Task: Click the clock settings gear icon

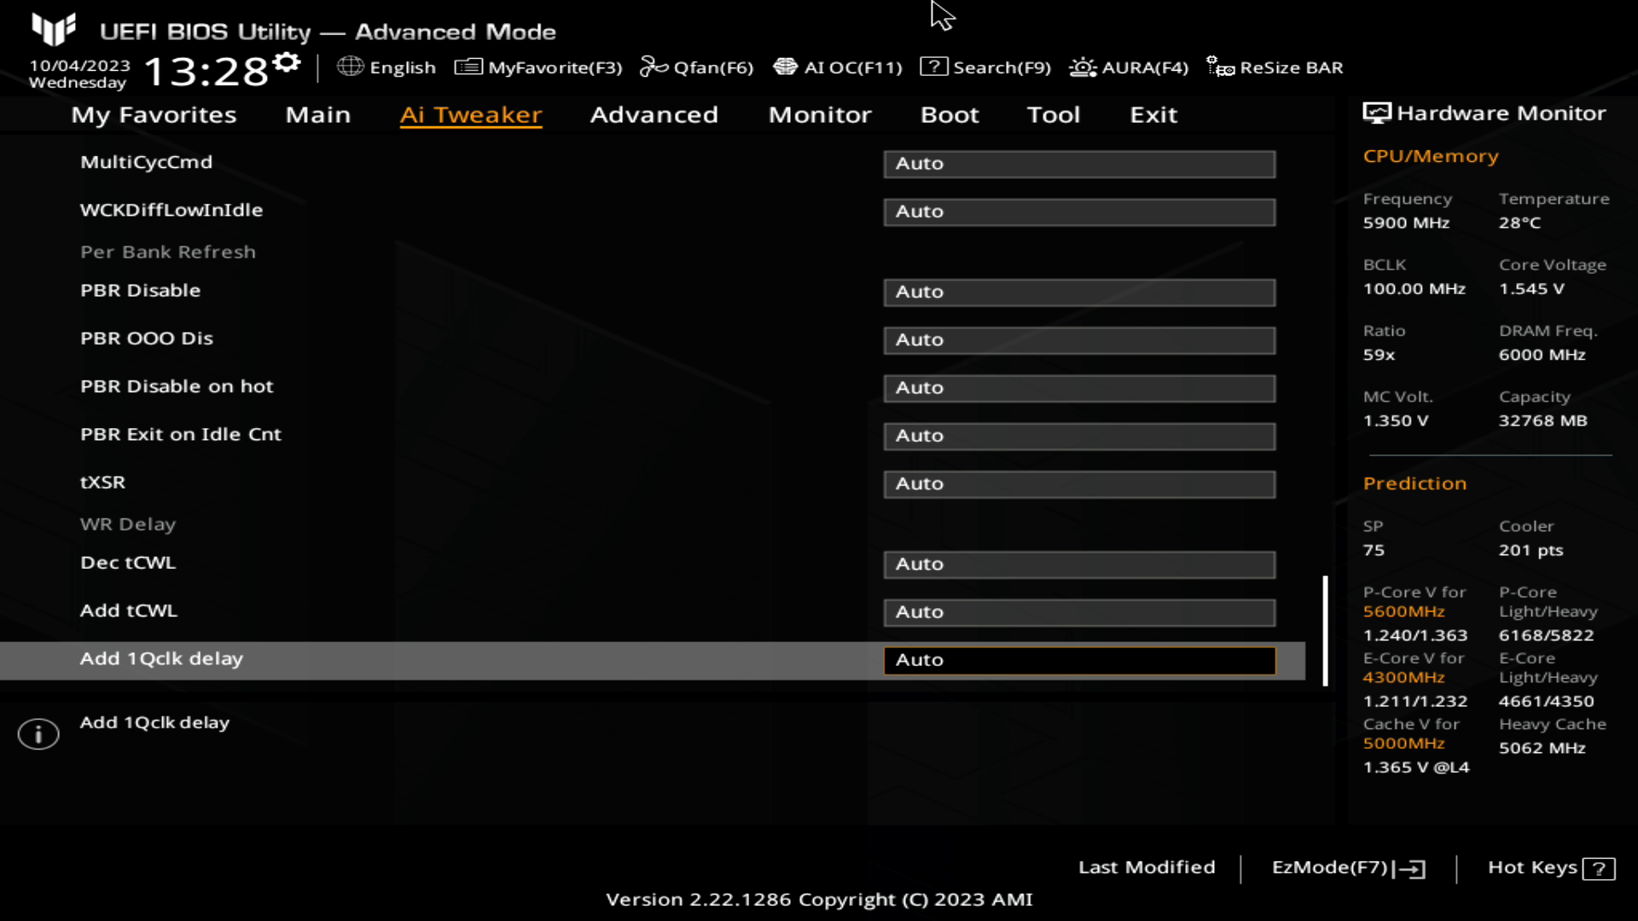Action: [288, 62]
